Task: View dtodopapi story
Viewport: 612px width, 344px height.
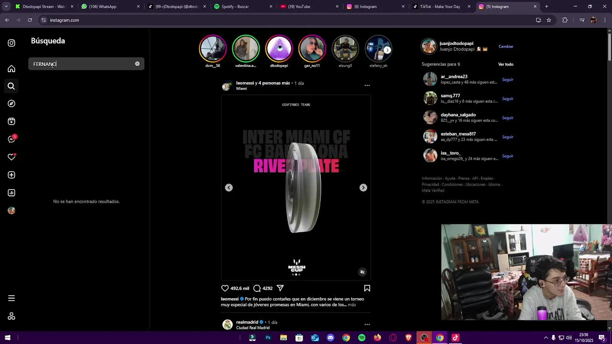Action: pyautogui.click(x=279, y=49)
